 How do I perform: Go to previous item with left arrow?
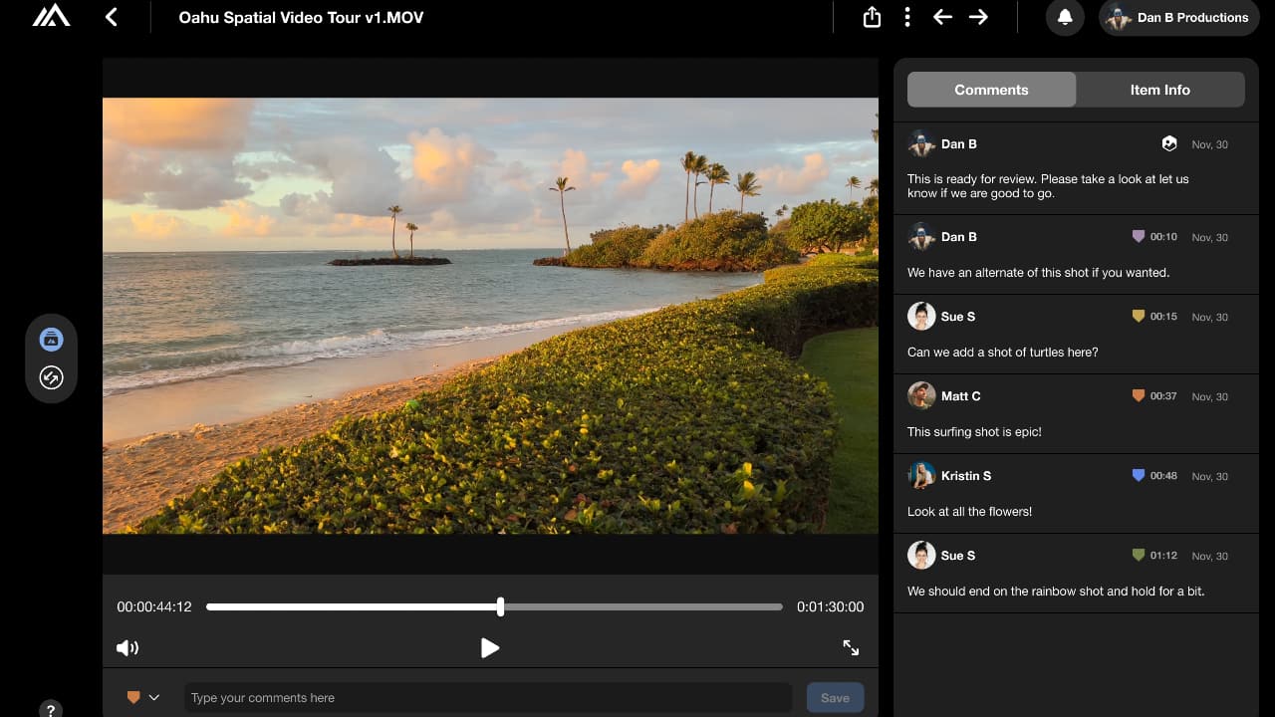tap(942, 17)
